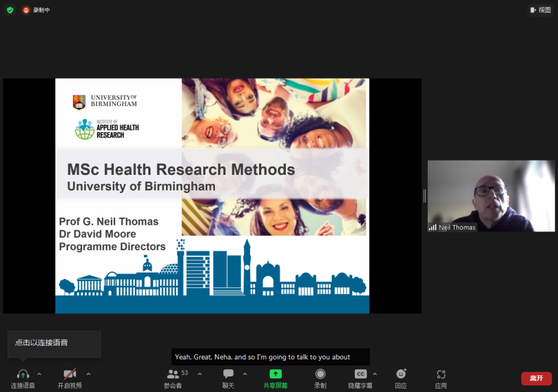
Task: Open the 聊天 chat panel
Action: coord(228,378)
